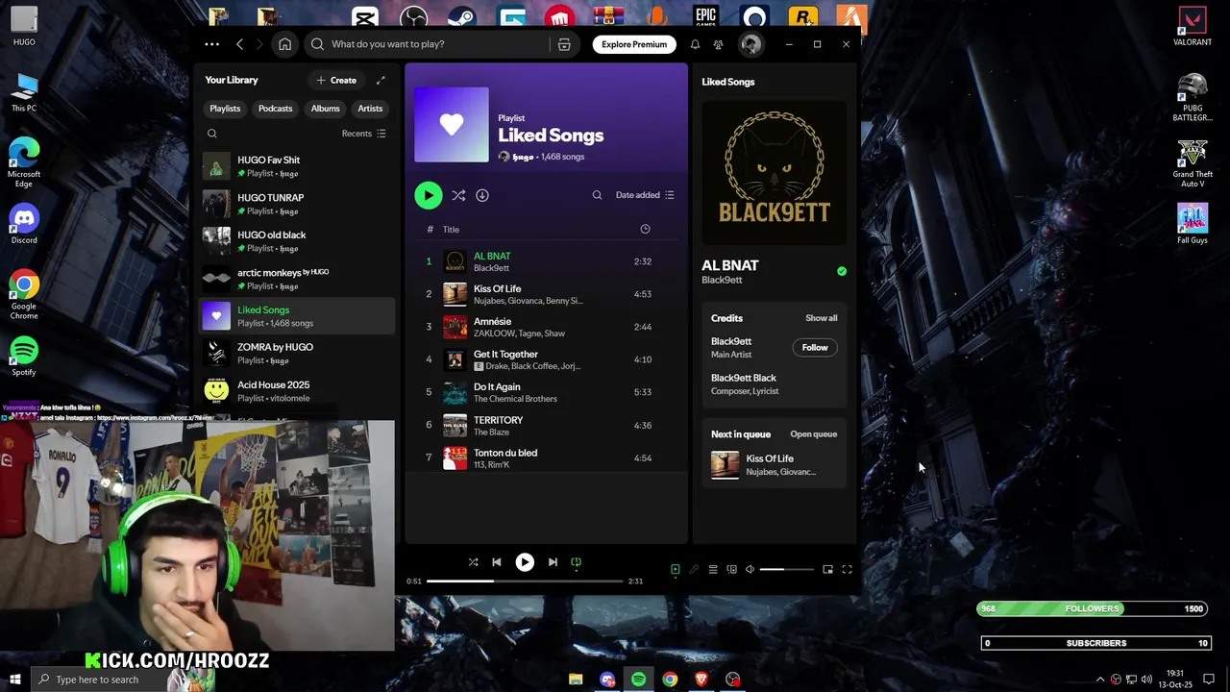Open the notifications bell in Spotify
The width and height of the screenshot is (1230, 692).
coord(695,44)
